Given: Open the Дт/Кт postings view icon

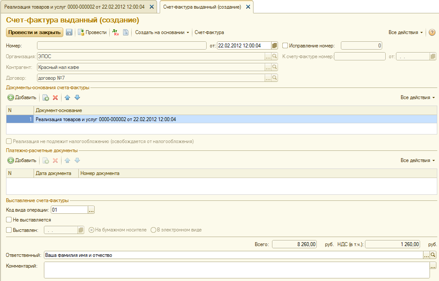Looking at the screenshot, I should tap(116, 32).
